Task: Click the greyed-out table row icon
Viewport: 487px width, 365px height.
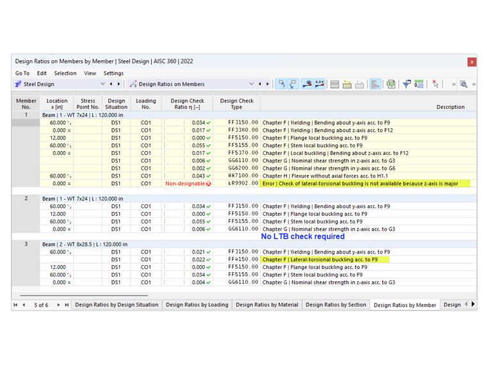Action: click(x=359, y=84)
